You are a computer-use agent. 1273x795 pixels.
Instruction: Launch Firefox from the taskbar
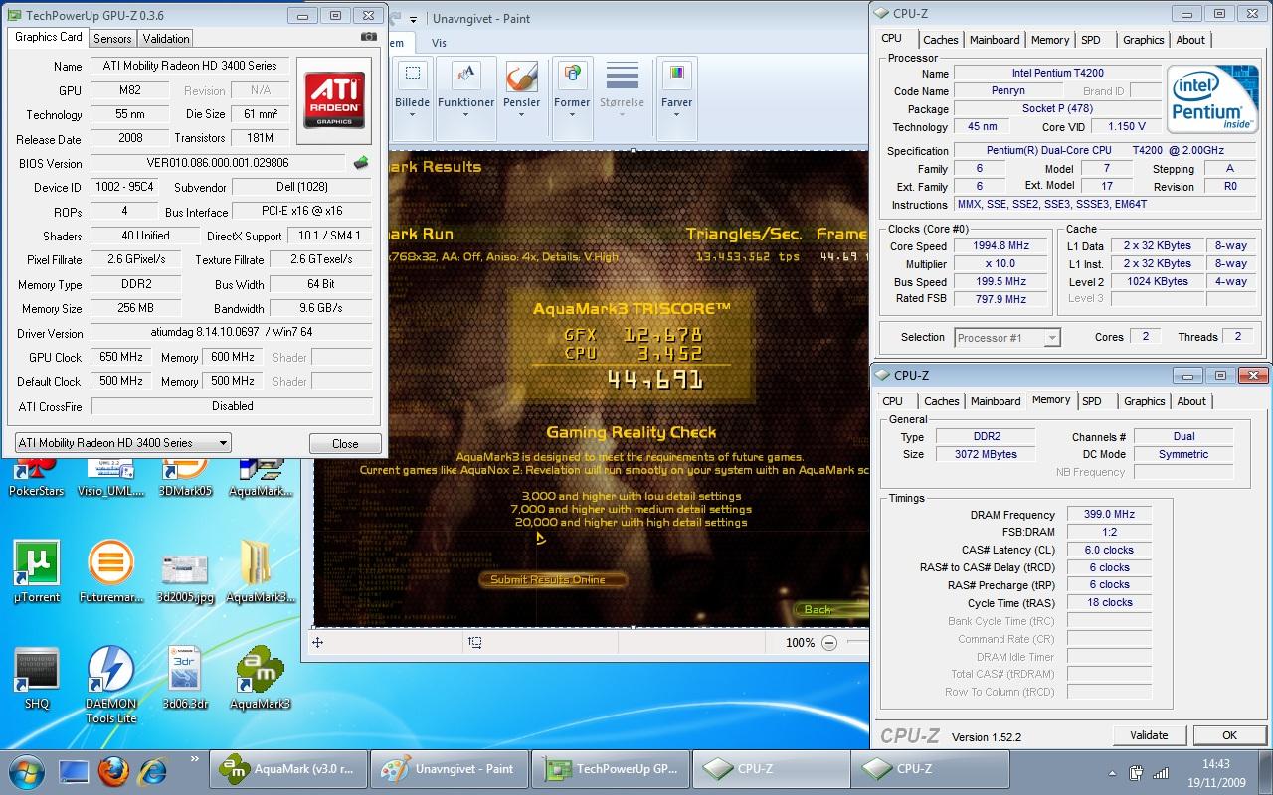[x=113, y=771]
